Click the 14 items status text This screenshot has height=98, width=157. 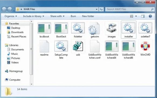pos(22,89)
